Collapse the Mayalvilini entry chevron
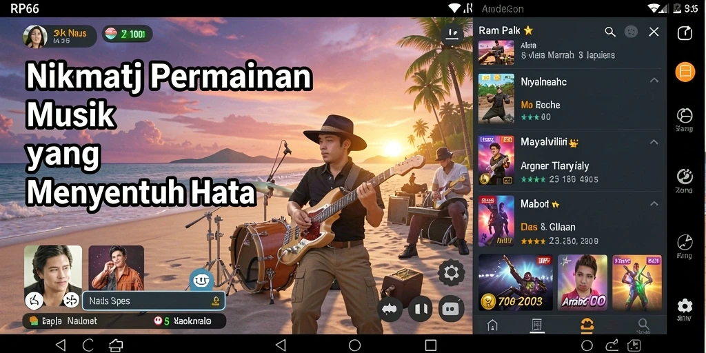 coord(654,142)
